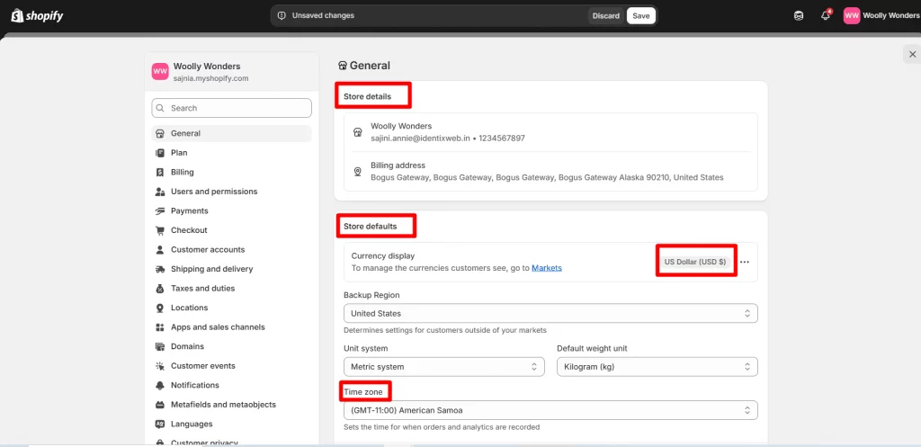Open Checkout settings
The height and width of the screenshot is (447, 921).
231,230
